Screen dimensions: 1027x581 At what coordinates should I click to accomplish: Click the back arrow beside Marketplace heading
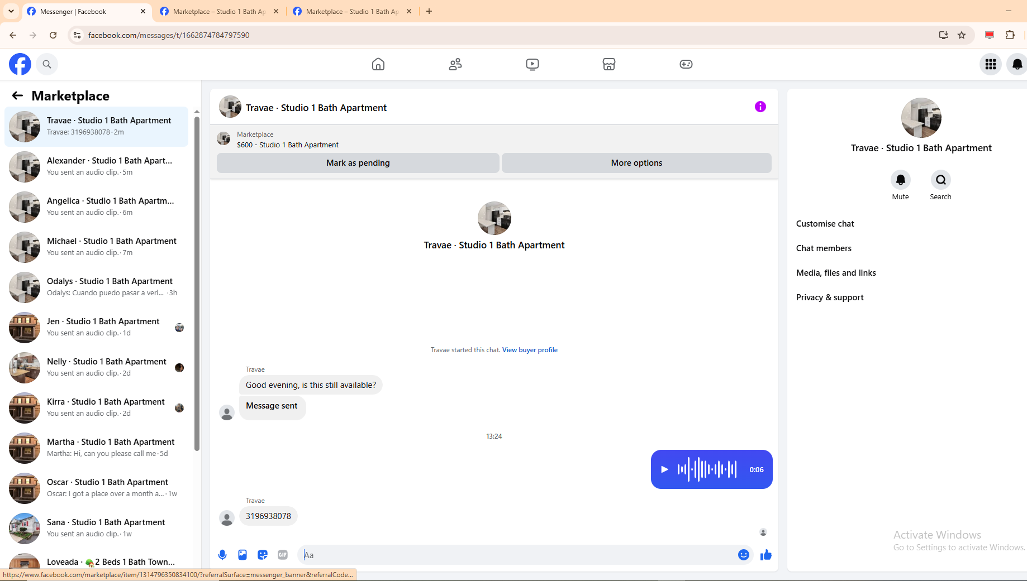[x=17, y=95]
